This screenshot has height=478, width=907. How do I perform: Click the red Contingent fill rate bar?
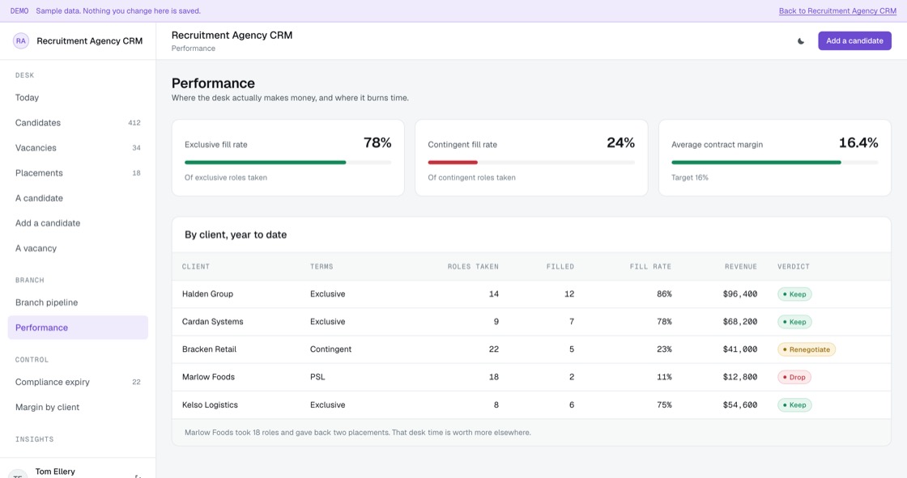tap(453, 163)
